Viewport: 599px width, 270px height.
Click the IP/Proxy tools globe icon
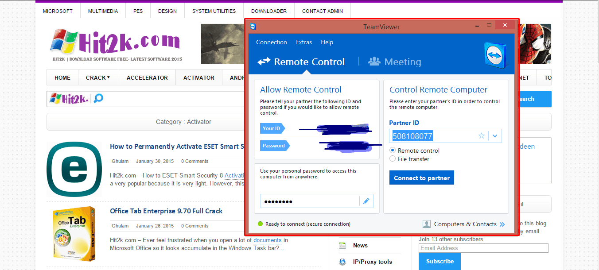click(342, 262)
